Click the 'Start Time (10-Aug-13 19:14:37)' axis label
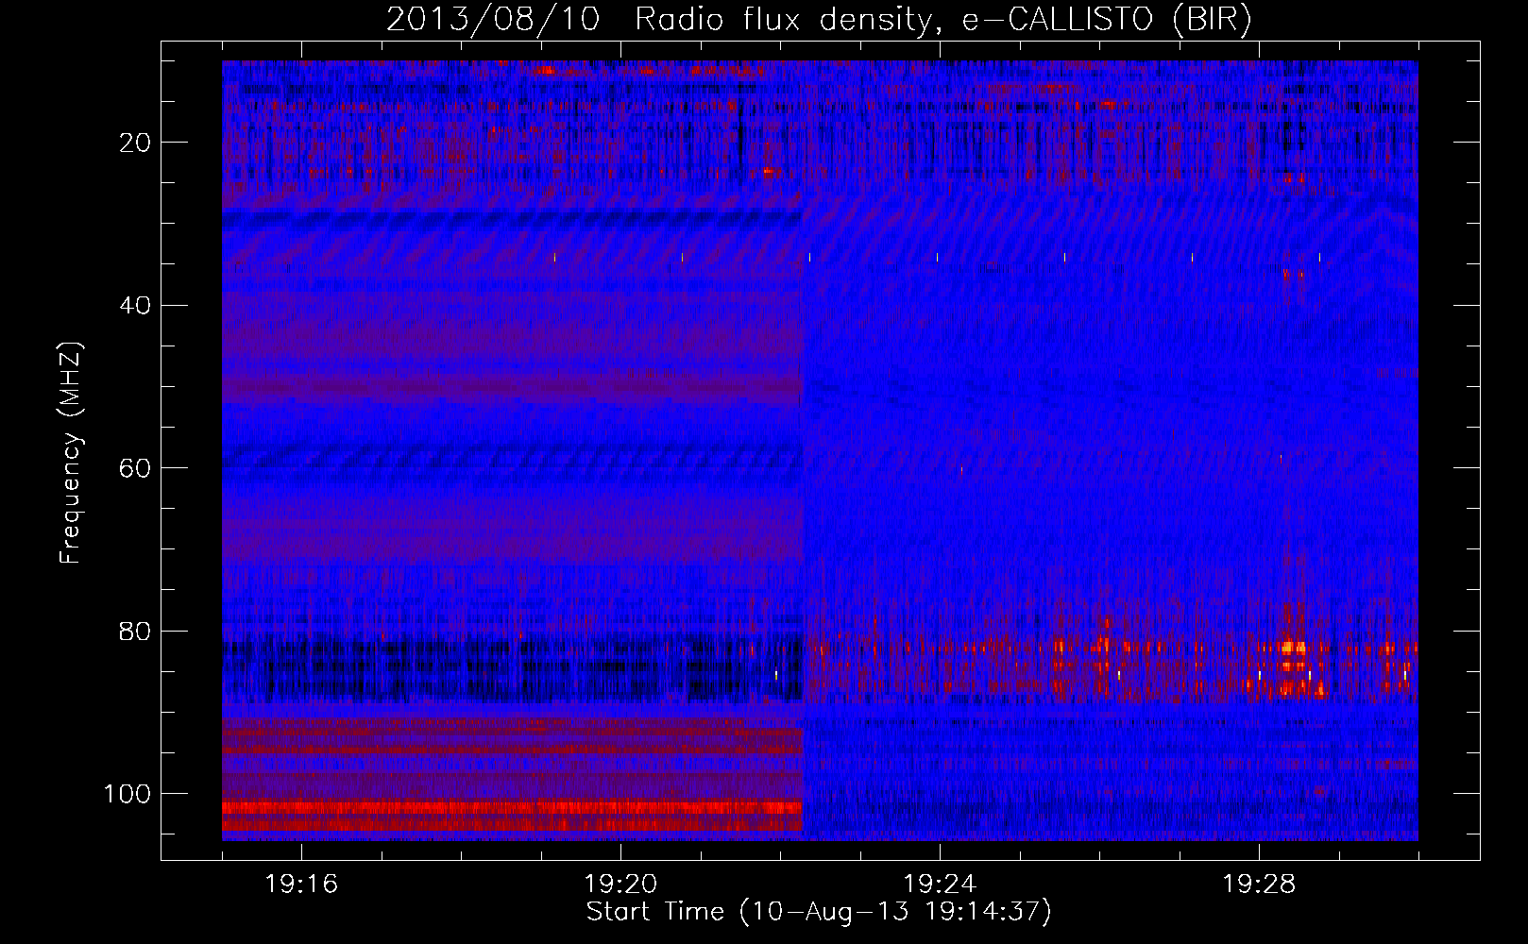1528x944 pixels. pos(819,912)
